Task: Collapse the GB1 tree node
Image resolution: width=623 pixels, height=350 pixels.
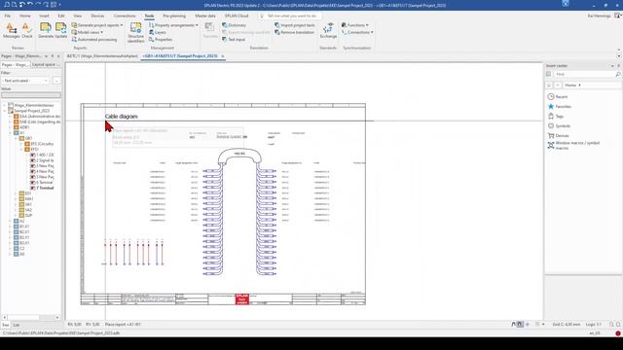Action: 16,138
